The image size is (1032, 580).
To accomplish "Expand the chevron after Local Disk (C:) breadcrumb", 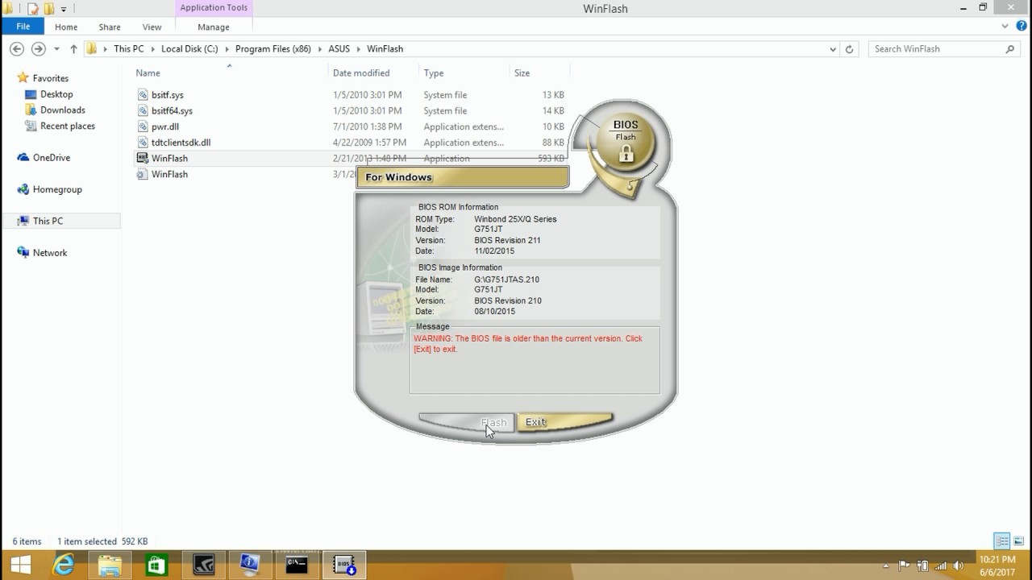I will [x=227, y=49].
